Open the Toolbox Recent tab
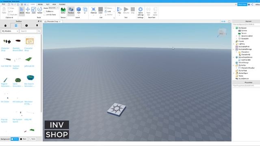Screen dimensions: 260x146 pos(26,26)
